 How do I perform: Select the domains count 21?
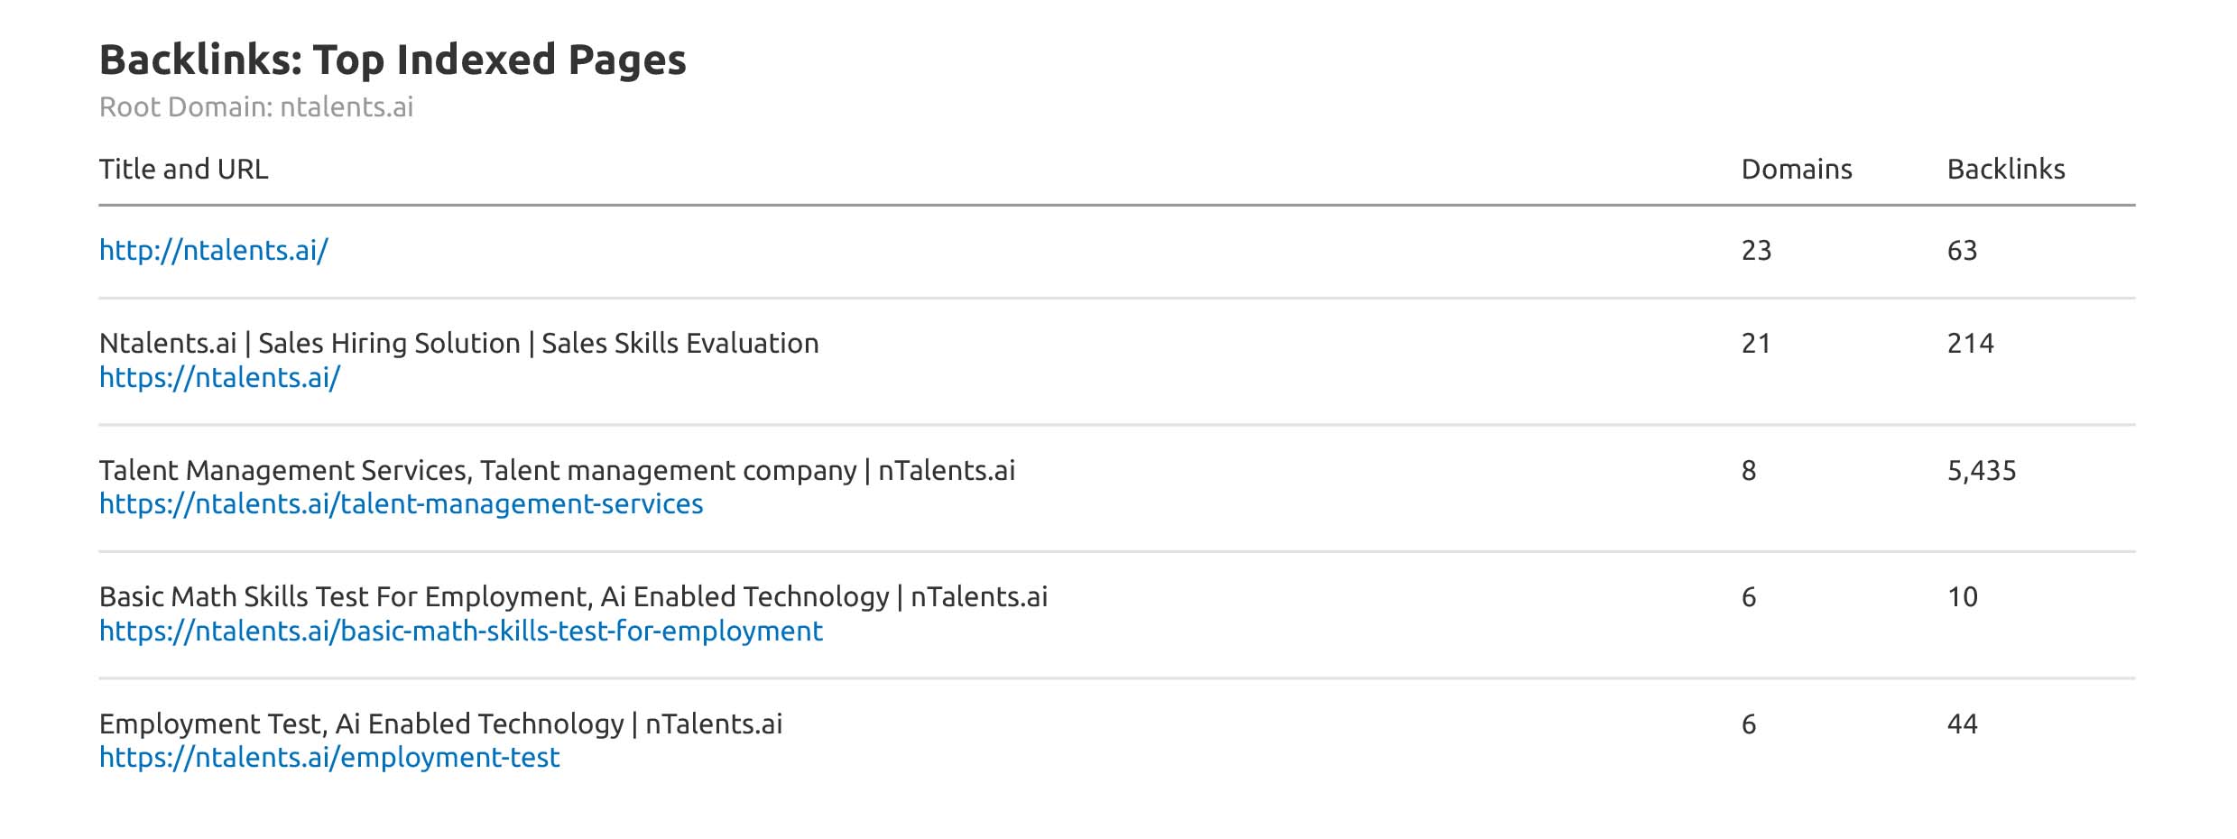click(x=1756, y=343)
